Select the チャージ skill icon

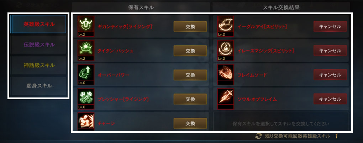click(x=86, y=122)
